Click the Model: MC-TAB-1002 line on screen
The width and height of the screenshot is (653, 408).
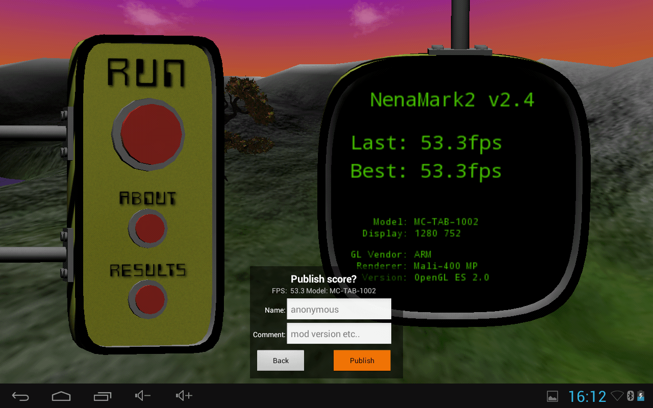pyautogui.click(x=426, y=222)
